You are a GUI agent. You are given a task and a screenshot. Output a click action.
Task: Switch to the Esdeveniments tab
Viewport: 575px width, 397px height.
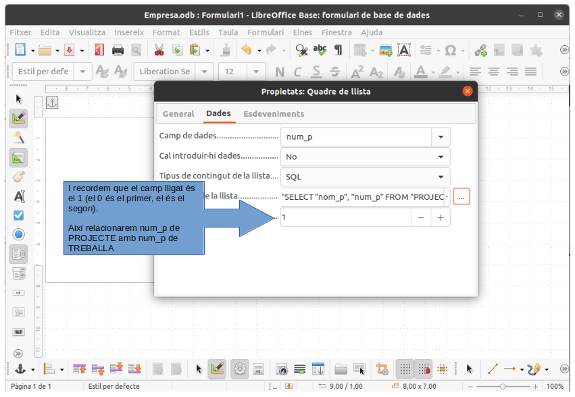click(x=274, y=113)
